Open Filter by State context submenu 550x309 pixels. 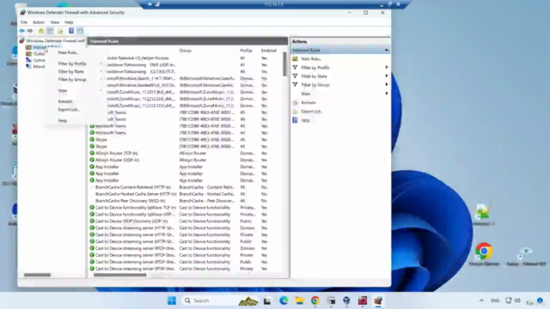(70, 71)
